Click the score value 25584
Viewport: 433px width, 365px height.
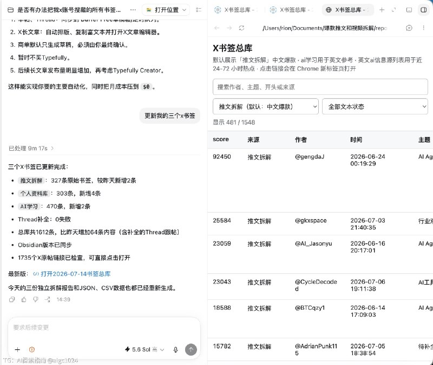point(222,221)
